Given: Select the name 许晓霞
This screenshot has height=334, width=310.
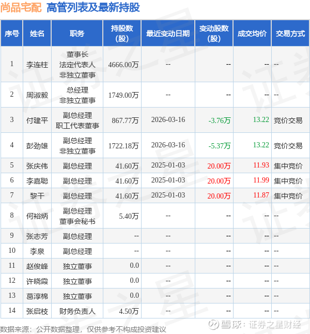Looking at the screenshot, I should click(x=37, y=281).
